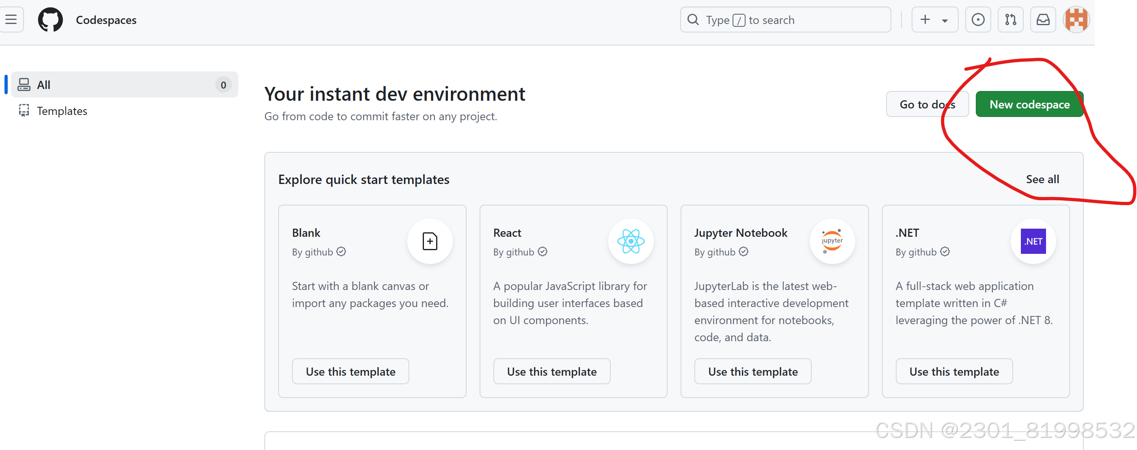Viewport: 1137px width, 450px height.
Task: Click the user avatar in header
Action: pyautogui.click(x=1076, y=20)
